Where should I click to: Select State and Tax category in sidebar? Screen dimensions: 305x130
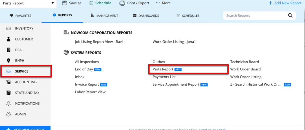click(x=25, y=93)
